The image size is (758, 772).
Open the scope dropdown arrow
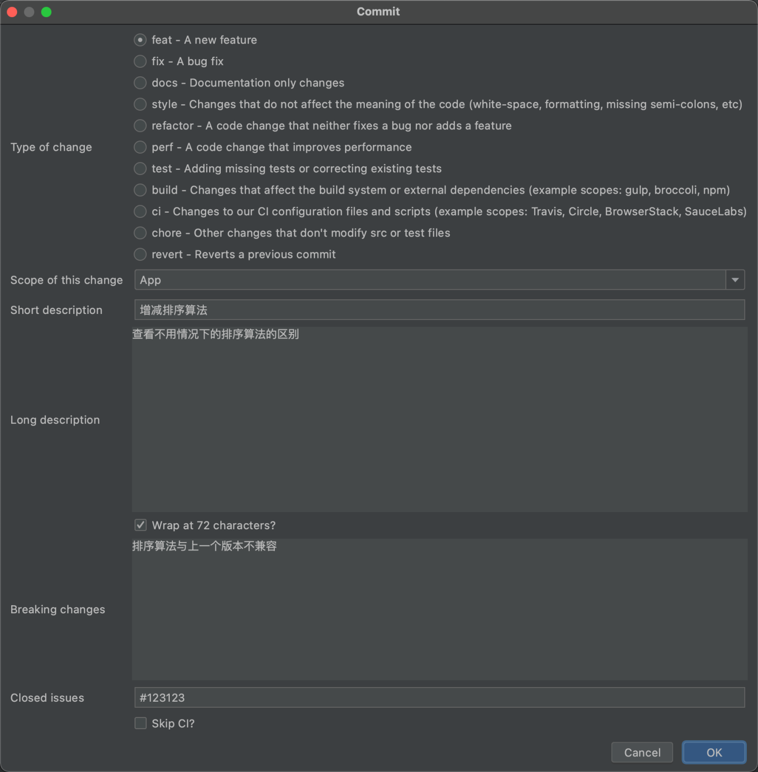click(x=735, y=280)
